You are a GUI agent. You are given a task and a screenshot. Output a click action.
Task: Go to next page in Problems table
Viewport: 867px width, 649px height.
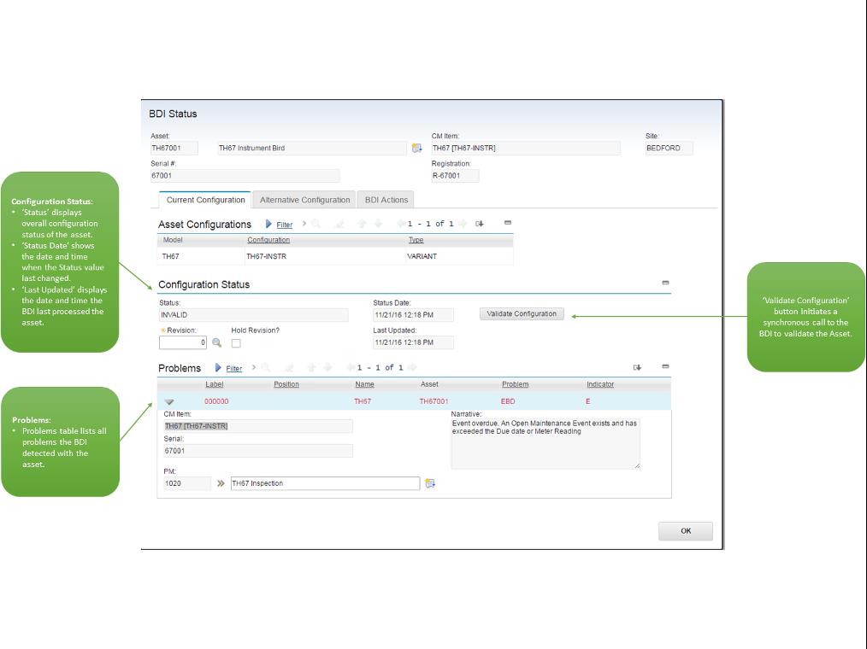coord(412,367)
